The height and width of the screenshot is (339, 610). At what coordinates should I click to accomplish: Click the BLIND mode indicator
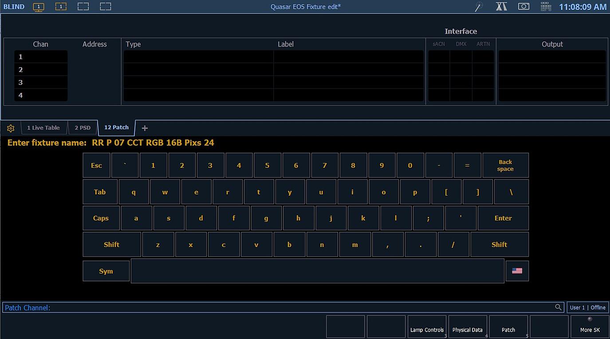coord(14,6)
